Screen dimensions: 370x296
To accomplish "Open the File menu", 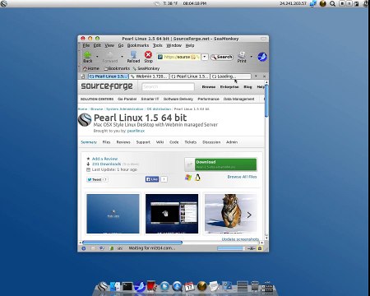I will (x=86, y=45).
